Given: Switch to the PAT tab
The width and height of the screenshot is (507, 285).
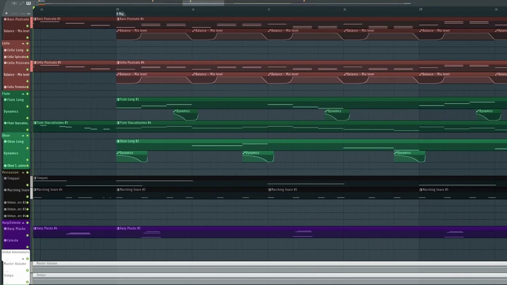Looking at the screenshot, I should tap(29, 14).
